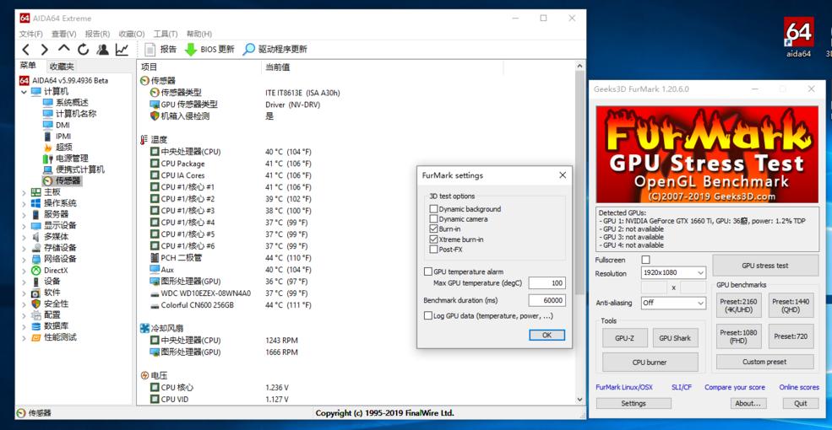
Task: Expand the 显示设备 tree node
Action: click(x=24, y=226)
